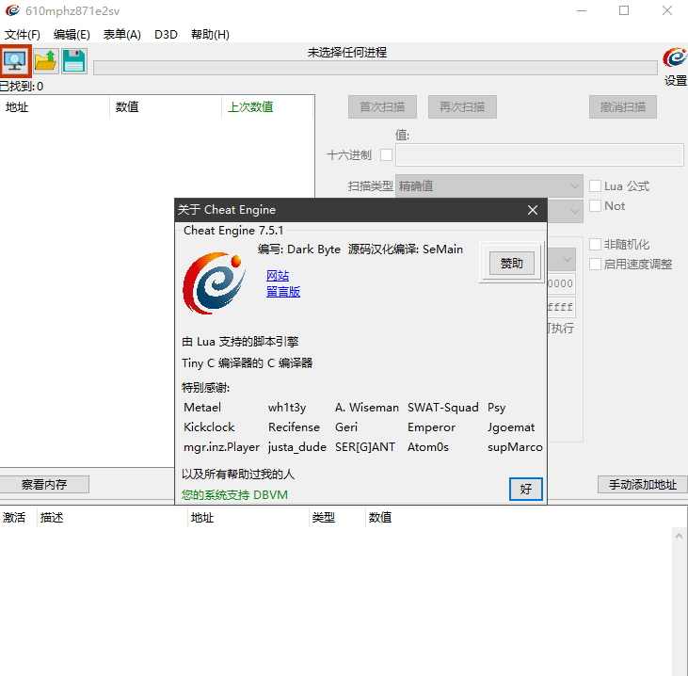Screen dimensions: 688x676
Task: Toggle the Not checkbox
Action: tap(595, 206)
